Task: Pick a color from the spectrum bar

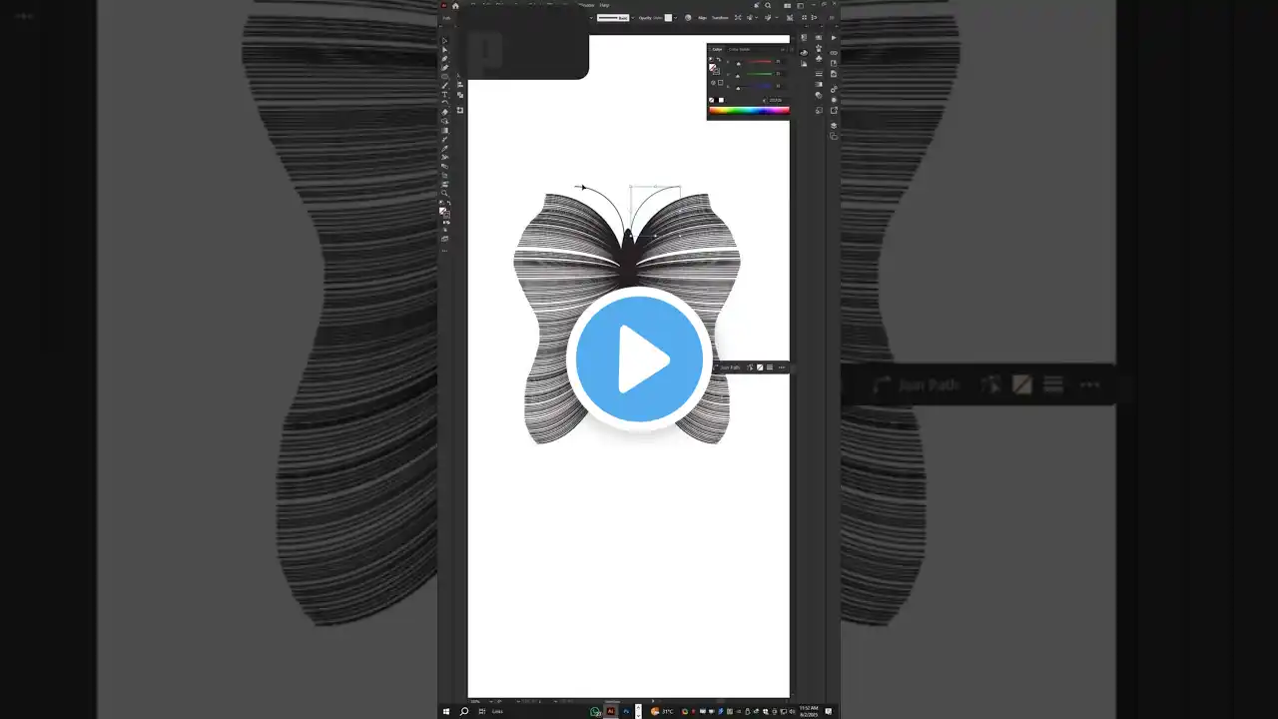Action: pyautogui.click(x=749, y=110)
